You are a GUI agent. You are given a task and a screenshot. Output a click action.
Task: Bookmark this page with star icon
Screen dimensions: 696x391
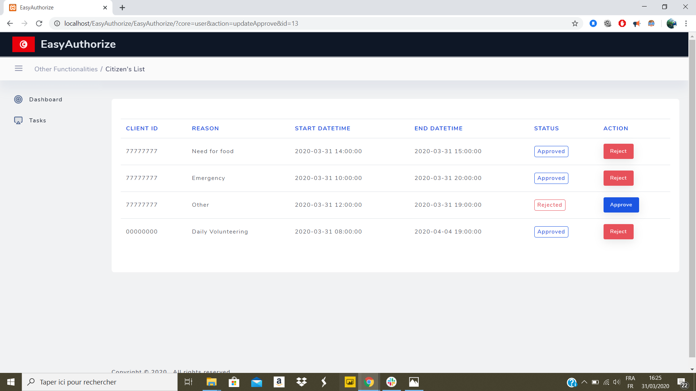(575, 24)
